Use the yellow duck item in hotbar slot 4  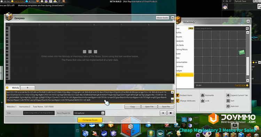(179, 133)
